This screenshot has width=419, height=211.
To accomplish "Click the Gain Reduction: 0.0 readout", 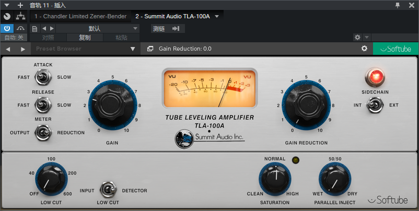I will click(185, 49).
